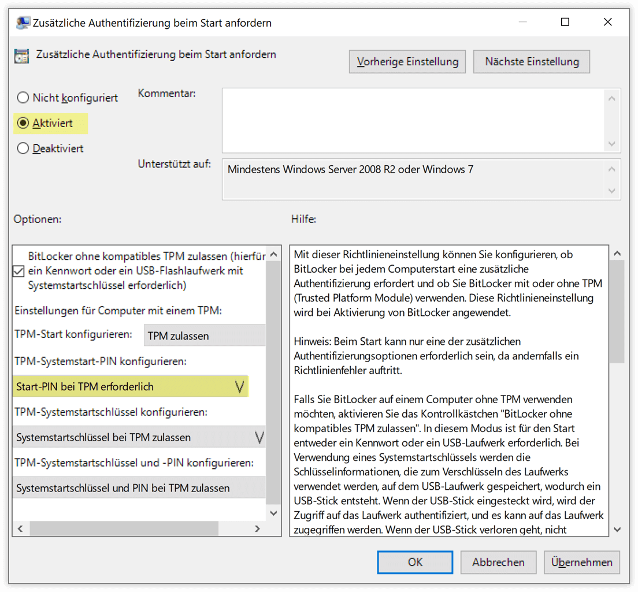Click the help panel scroll-down arrow

617,530
